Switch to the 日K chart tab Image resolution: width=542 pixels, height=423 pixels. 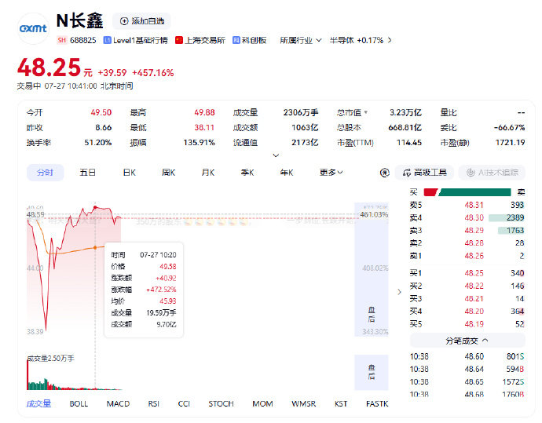tap(130, 173)
